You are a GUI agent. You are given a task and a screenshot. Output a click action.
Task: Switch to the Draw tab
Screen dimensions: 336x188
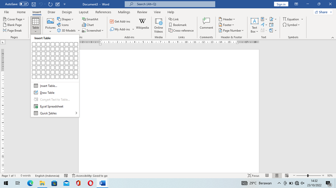pos(51,12)
